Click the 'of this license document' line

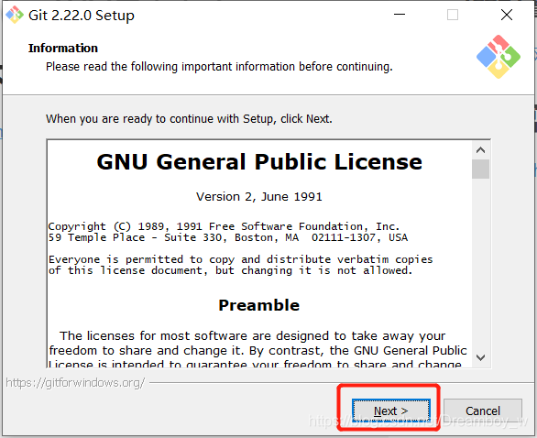pos(230,270)
